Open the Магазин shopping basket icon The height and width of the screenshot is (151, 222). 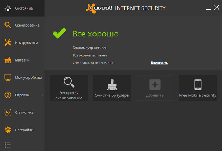point(8,60)
